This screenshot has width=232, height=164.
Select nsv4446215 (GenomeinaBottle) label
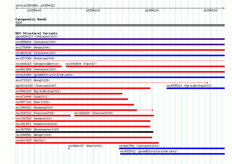(x=38, y=64)
